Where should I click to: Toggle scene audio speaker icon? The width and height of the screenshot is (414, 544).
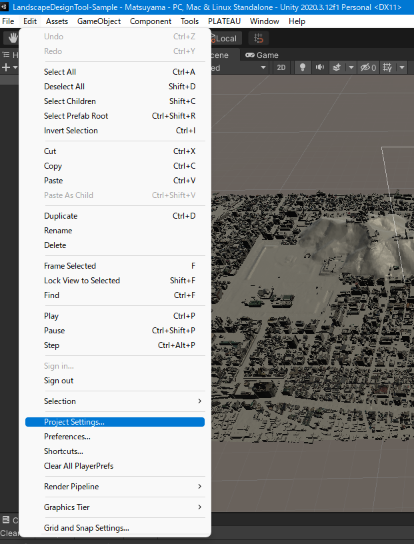[x=319, y=67]
